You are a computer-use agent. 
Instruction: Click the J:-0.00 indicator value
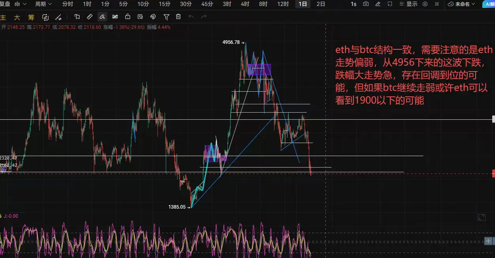pyautogui.click(x=11, y=216)
